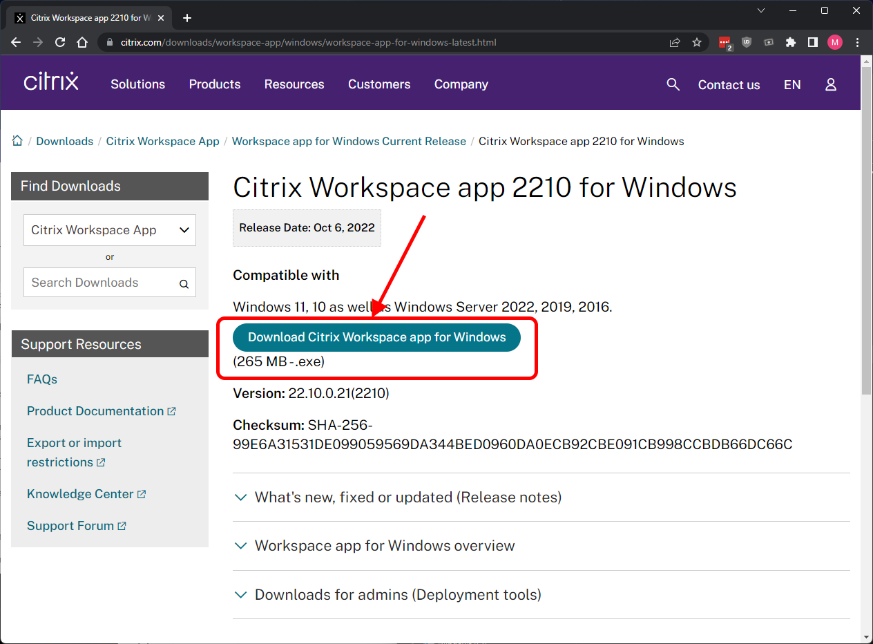This screenshot has height=644, width=873.
Task: Click the browser home button
Action: [82, 42]
